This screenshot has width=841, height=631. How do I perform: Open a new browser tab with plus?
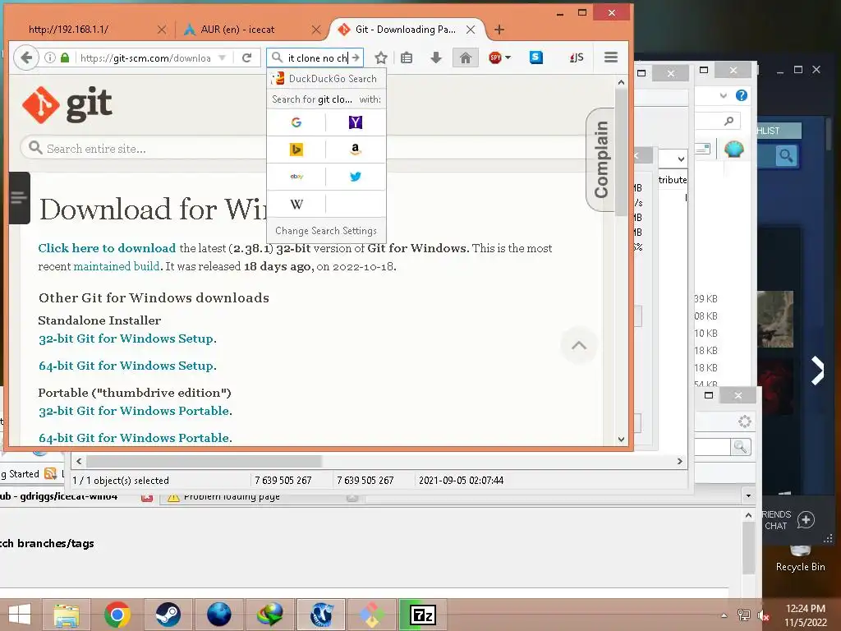click(x=499, y=30)
